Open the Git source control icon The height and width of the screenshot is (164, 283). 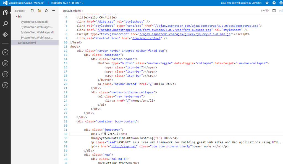tap(5, 35)
